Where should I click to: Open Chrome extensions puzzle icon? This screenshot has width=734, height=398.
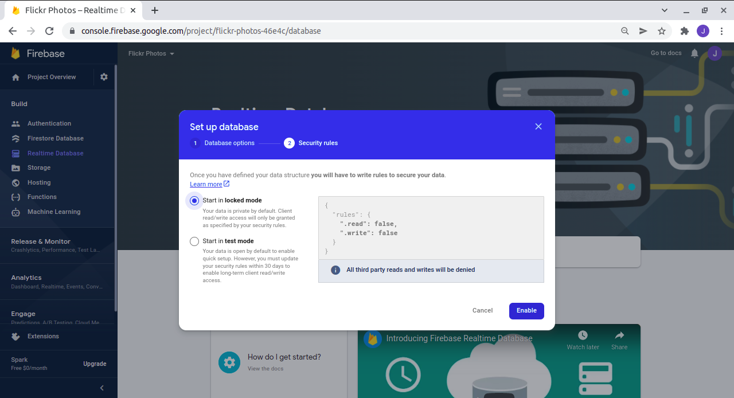[x=684, y=31]
